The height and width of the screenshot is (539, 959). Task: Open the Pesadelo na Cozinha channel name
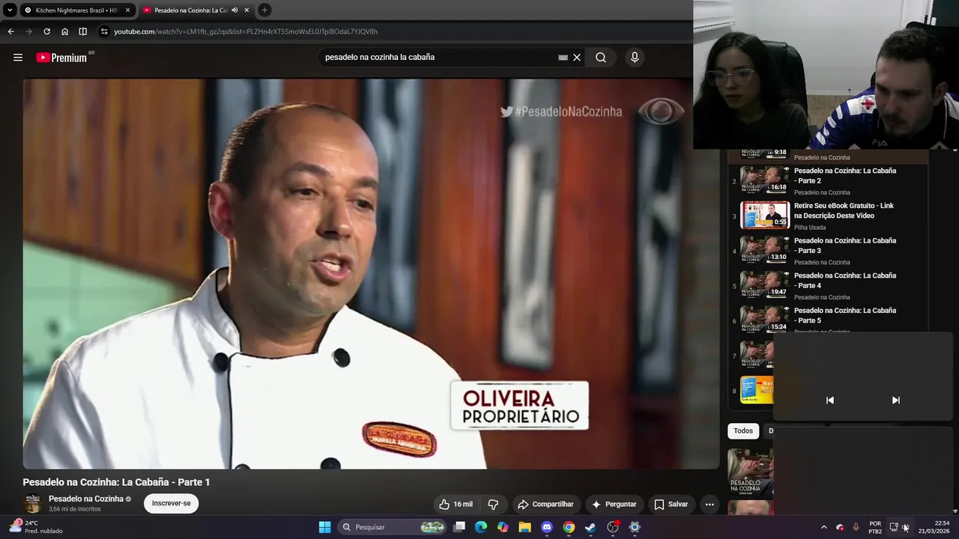tap(86, 499)
